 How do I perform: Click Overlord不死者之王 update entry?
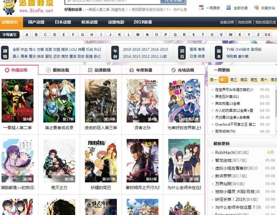point(235,124)
